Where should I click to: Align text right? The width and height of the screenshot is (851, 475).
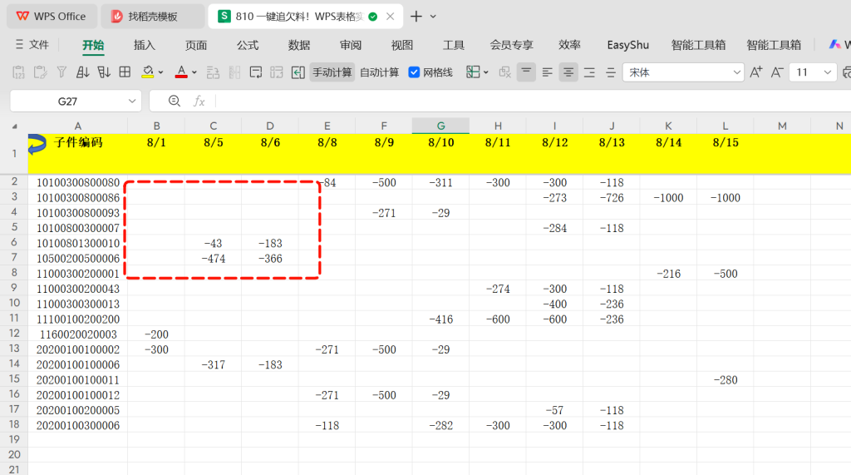point(589,72)
